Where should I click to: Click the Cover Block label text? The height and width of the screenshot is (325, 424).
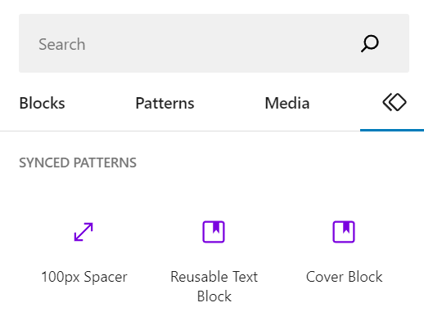pos(344,277)
